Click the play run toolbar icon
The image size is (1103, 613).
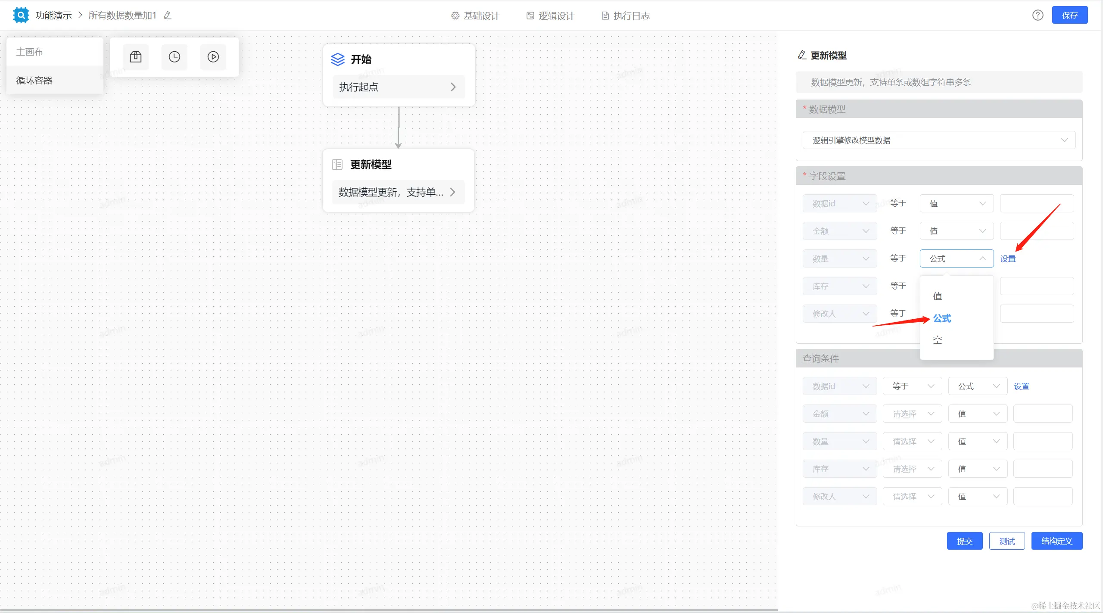click(213, 57)
